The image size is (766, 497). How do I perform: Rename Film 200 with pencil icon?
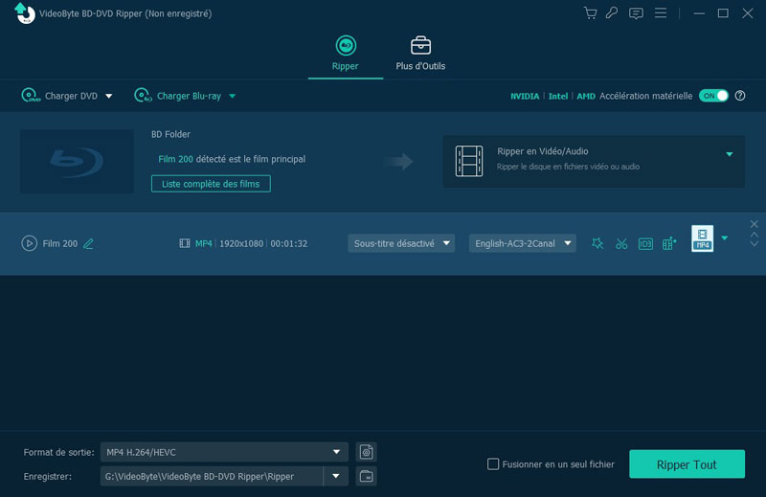88,243
